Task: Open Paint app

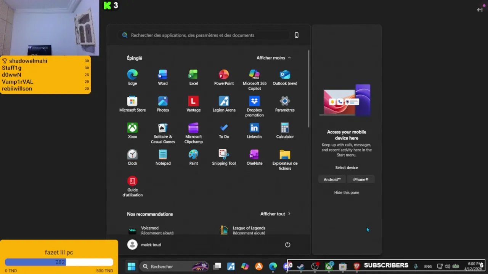Action: pyautogui.click(x=193, y=158)
